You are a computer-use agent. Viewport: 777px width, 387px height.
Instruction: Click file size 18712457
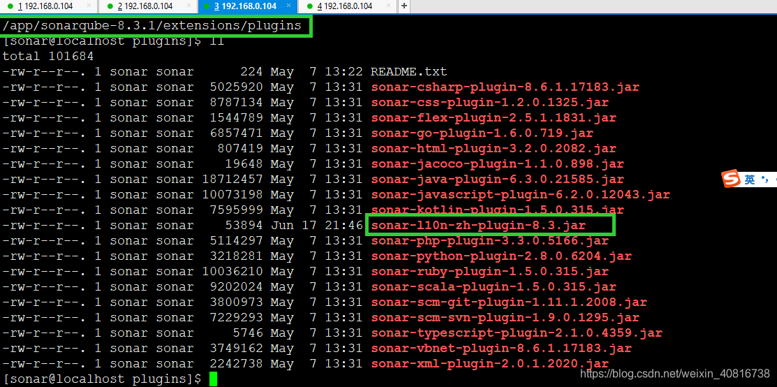232,179
